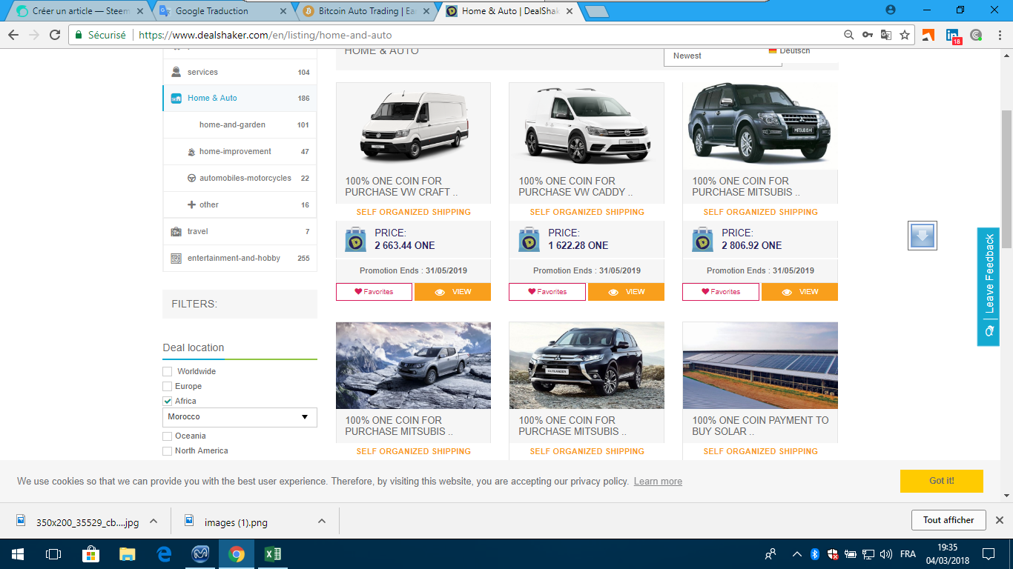Add the VW Caddy deal to Favorites
The width and height of the screenshot is (1013, 569).
pos(547,292)
